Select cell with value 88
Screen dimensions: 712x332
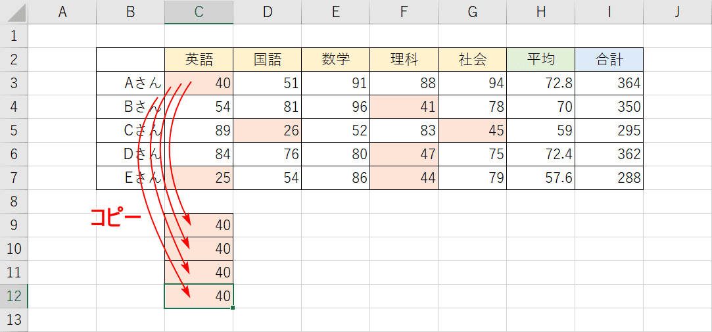click(404, 83)
